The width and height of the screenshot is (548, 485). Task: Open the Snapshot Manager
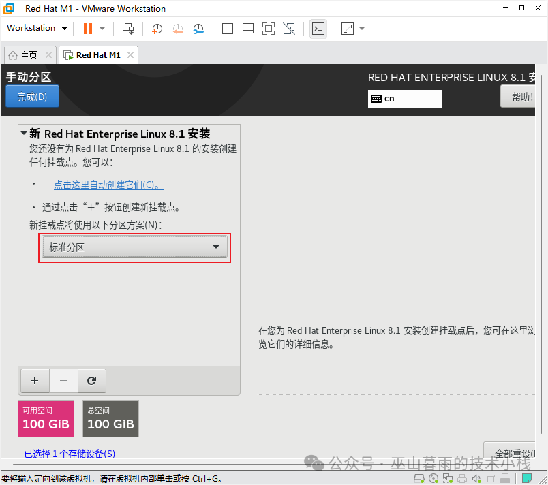click(x=198, y=28)
